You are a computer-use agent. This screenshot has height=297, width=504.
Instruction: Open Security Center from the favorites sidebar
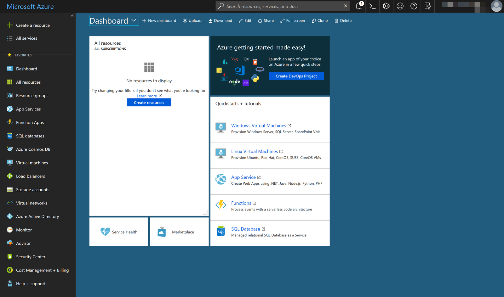pyautogui.click(x=31, y=257)
